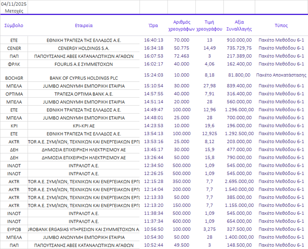Click the Μετοχές label cell
Image resolution: width=308 pixels, height=249 pixels.
(x=14, y=11)
